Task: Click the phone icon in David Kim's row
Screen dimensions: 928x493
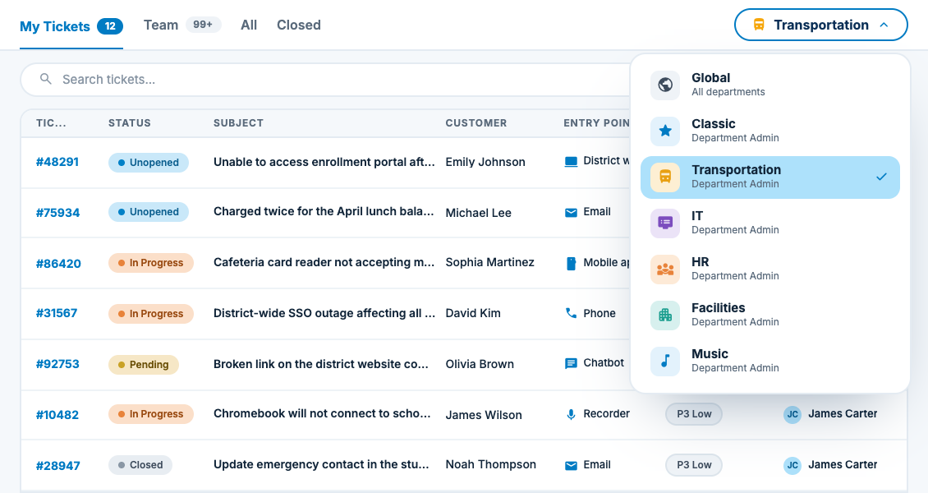Action: (x=571, y=313)
